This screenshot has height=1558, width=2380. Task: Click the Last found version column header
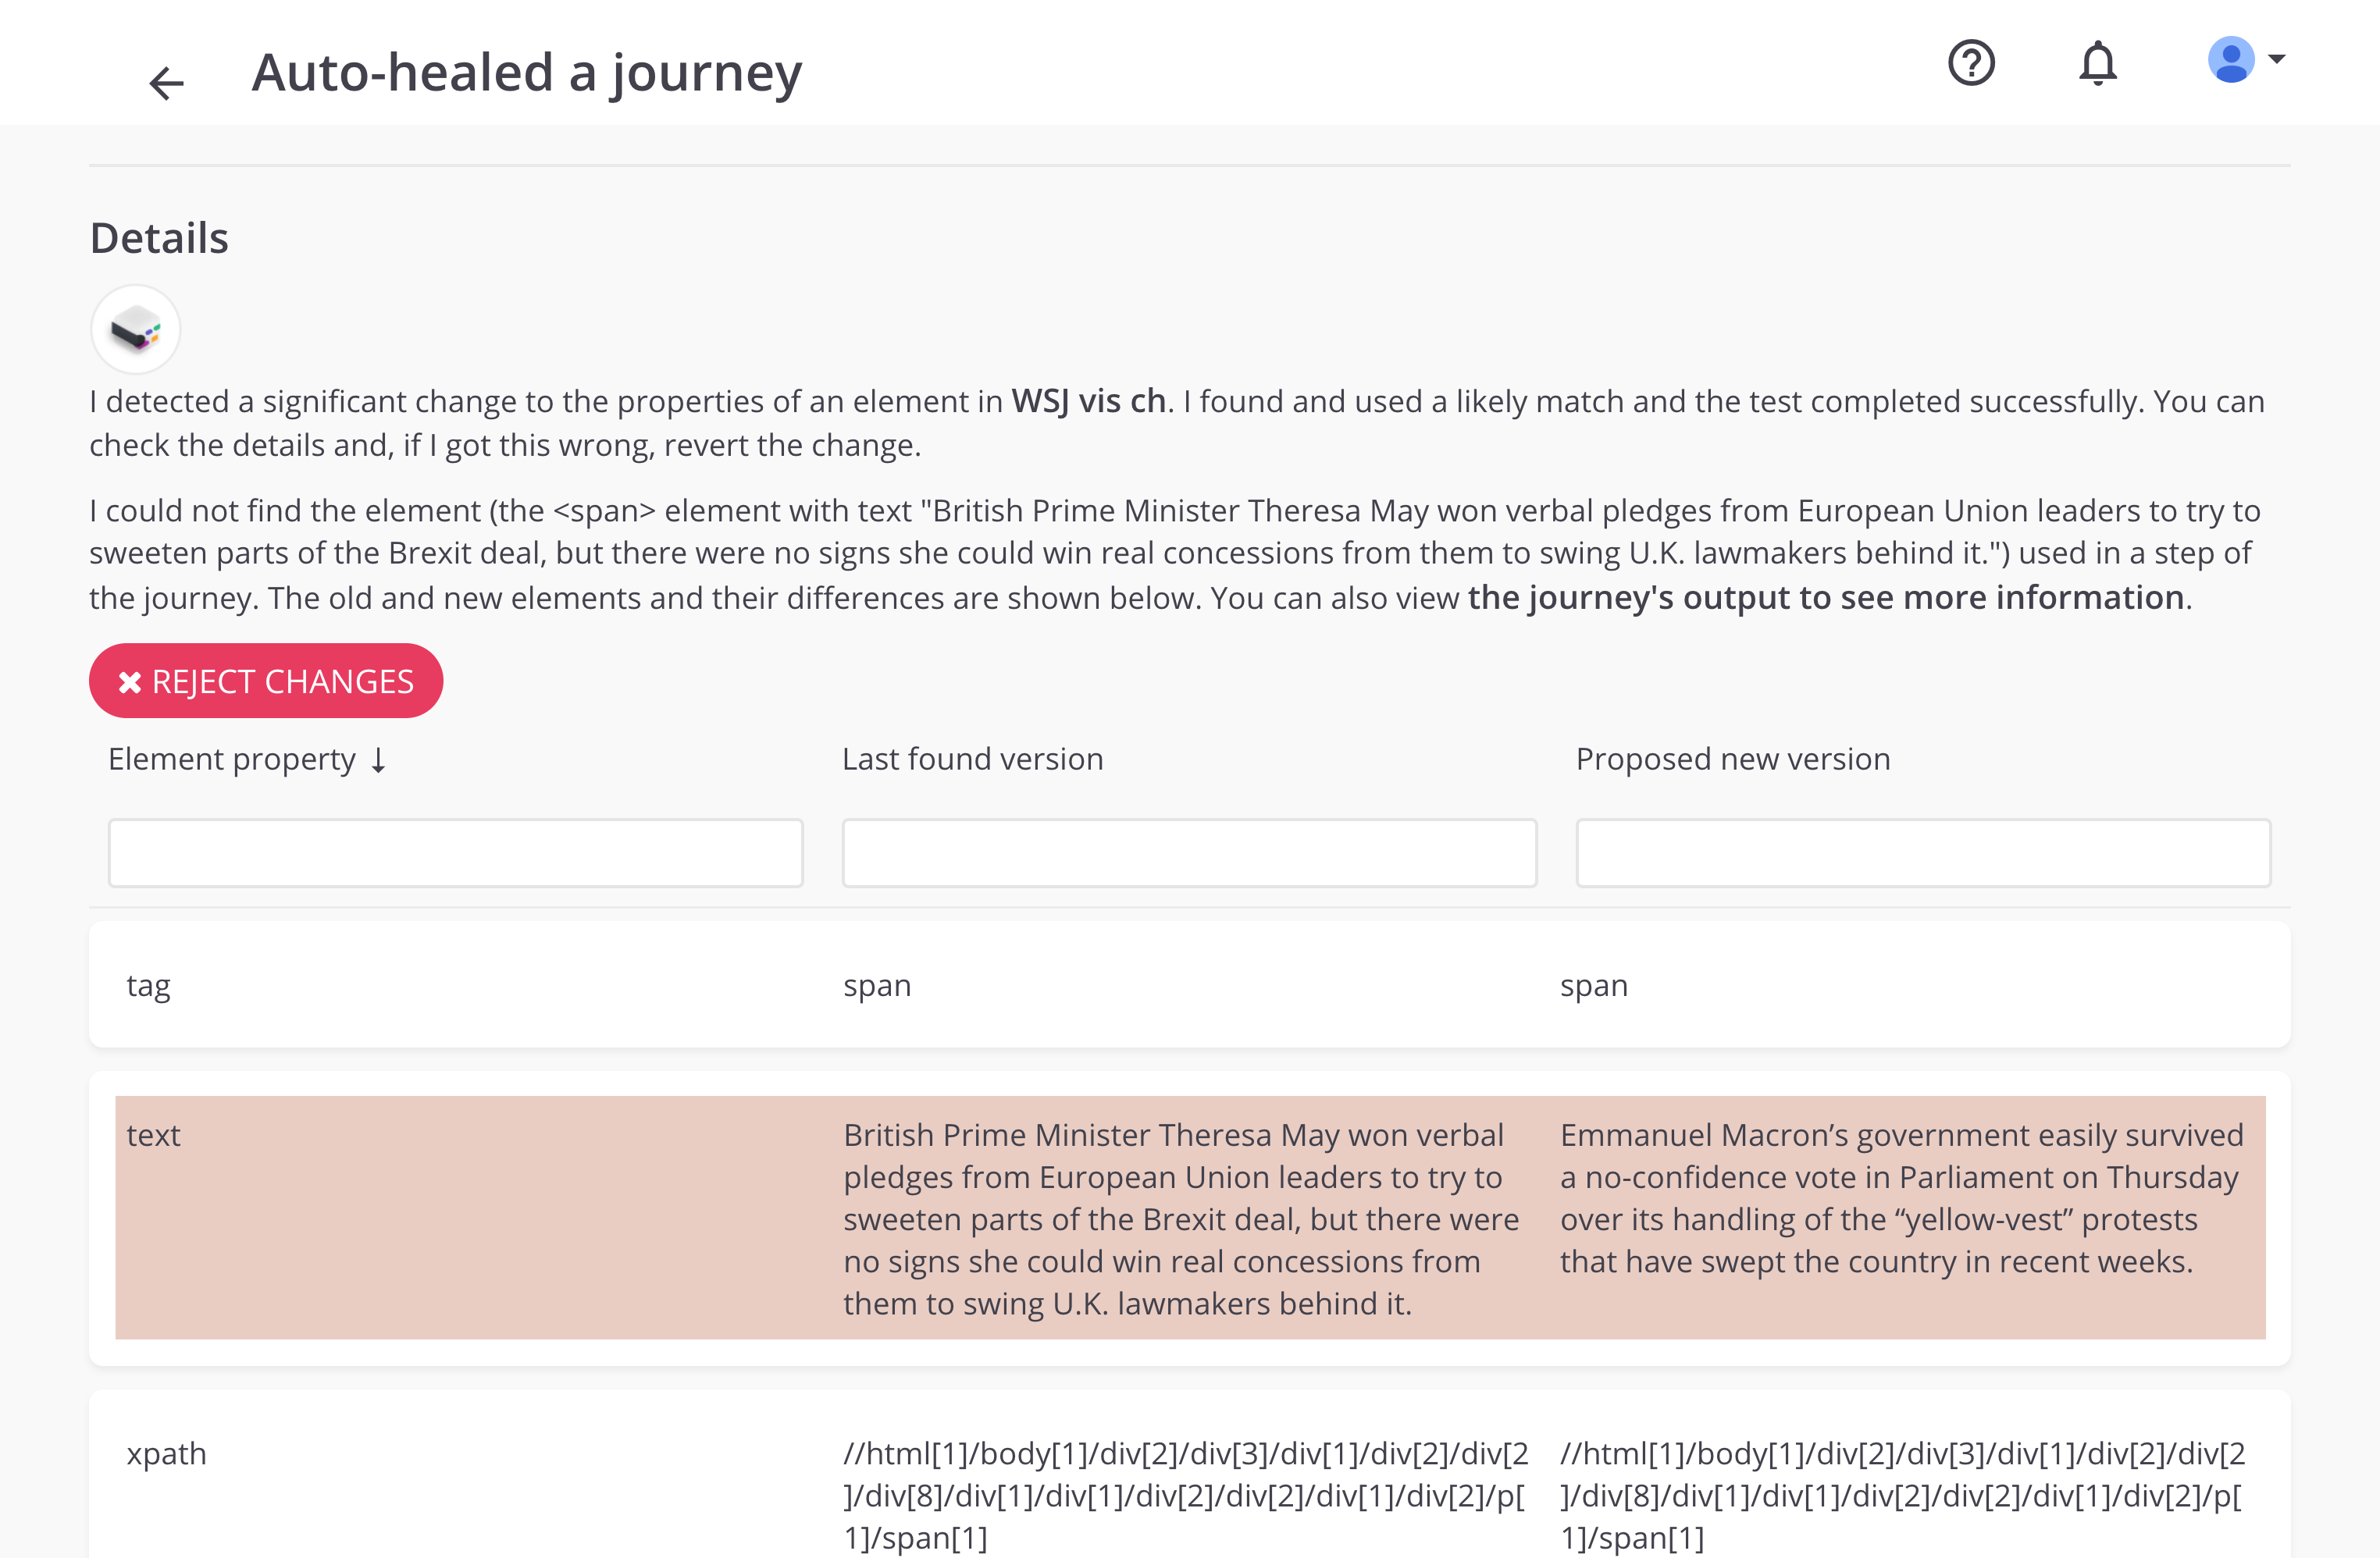pos(973,759)
